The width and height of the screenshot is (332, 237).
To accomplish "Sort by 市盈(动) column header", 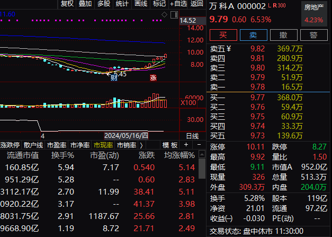I will (105, 155).
